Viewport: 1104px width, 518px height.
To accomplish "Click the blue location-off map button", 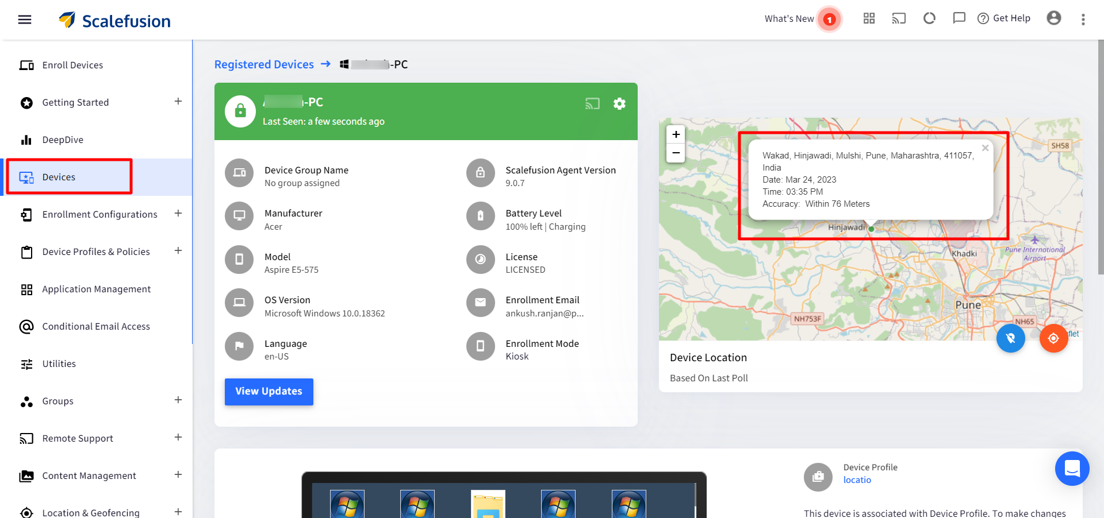I will coord(1011,338).
